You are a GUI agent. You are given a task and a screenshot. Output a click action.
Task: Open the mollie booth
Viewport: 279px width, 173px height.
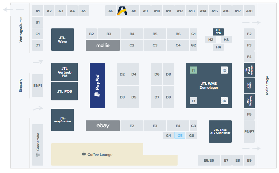(x=103, y=45)
